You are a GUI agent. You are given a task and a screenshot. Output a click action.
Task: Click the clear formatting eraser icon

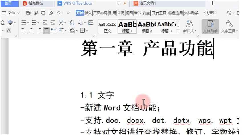coord(3,23)
